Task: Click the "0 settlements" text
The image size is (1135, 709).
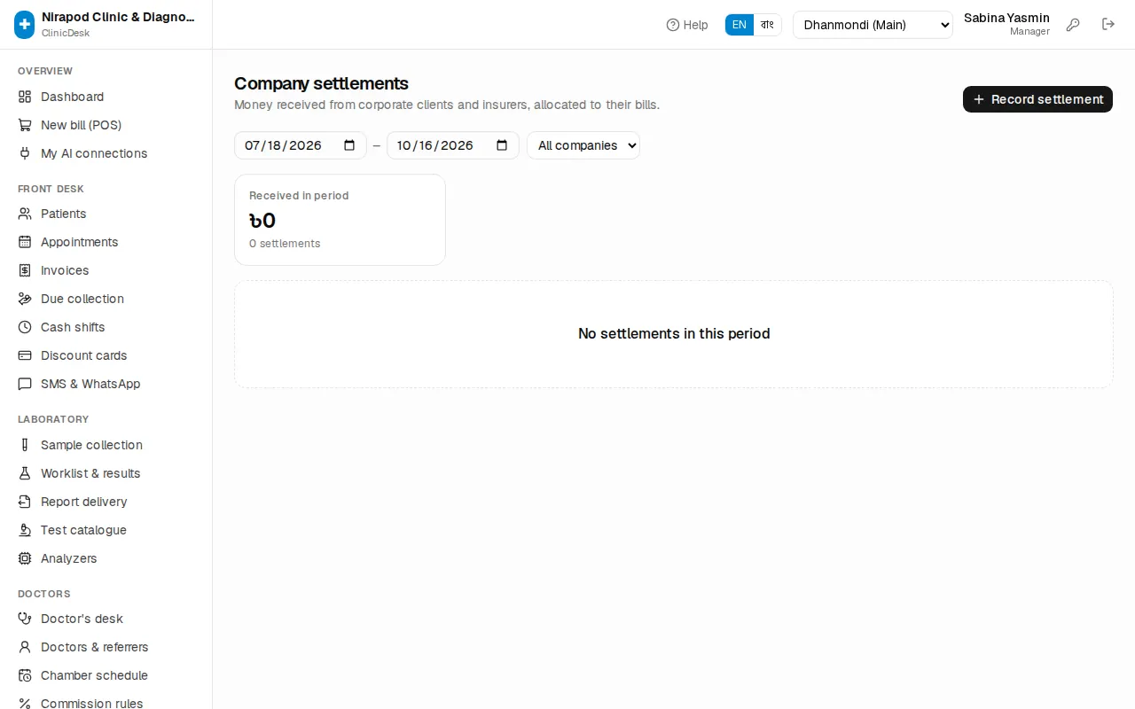Action: click(285, 244)
